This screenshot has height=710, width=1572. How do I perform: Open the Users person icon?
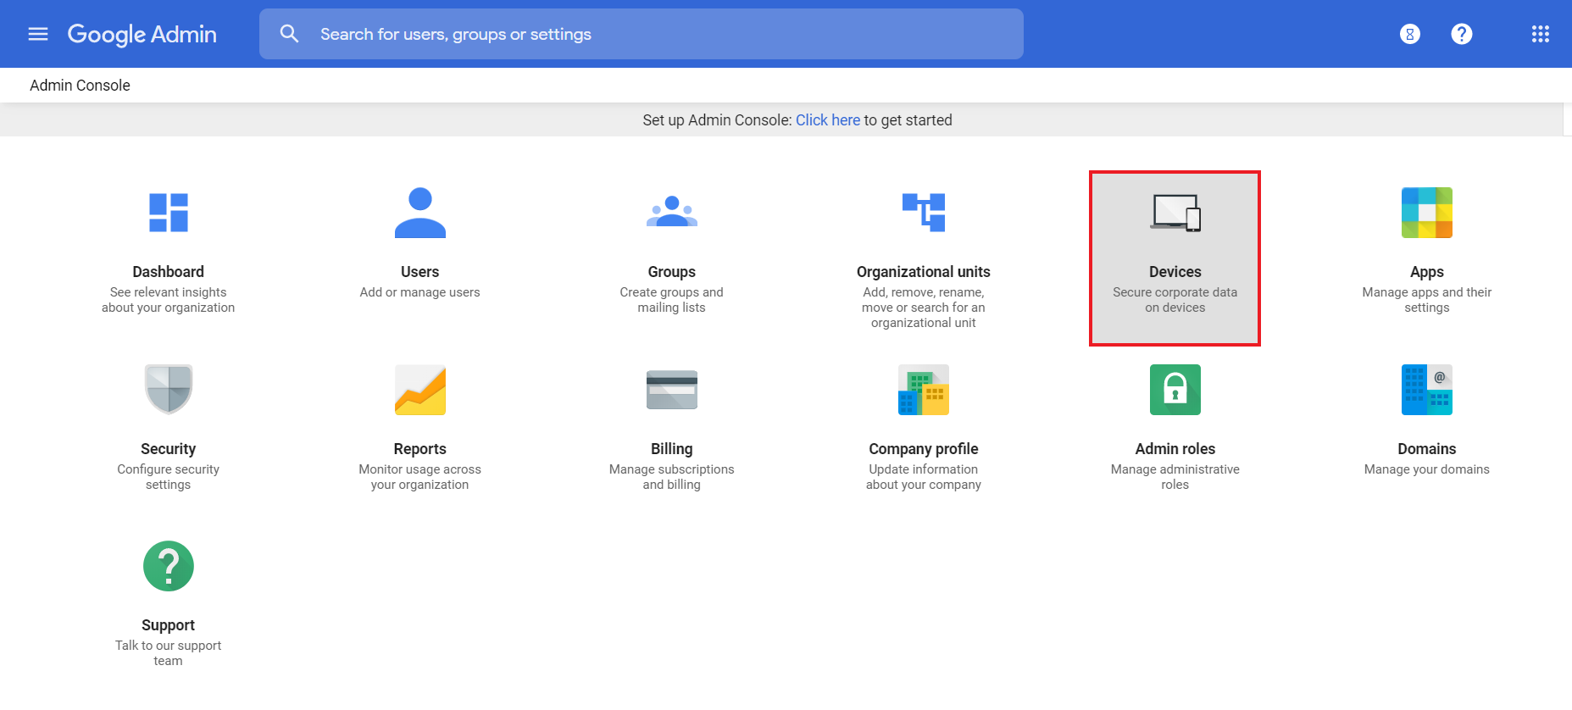419,212
